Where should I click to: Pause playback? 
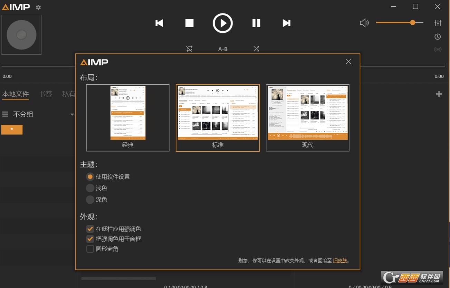pos(256,23)
